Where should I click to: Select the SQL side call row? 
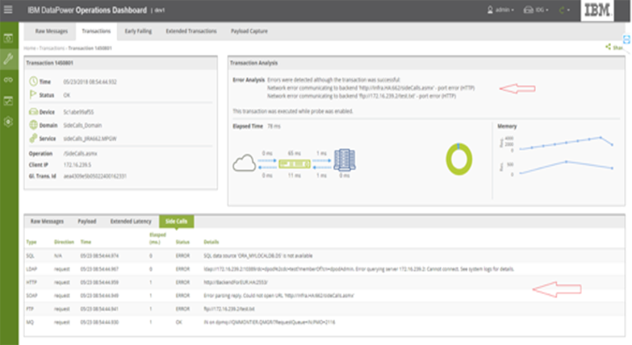(x=325, y=255)
